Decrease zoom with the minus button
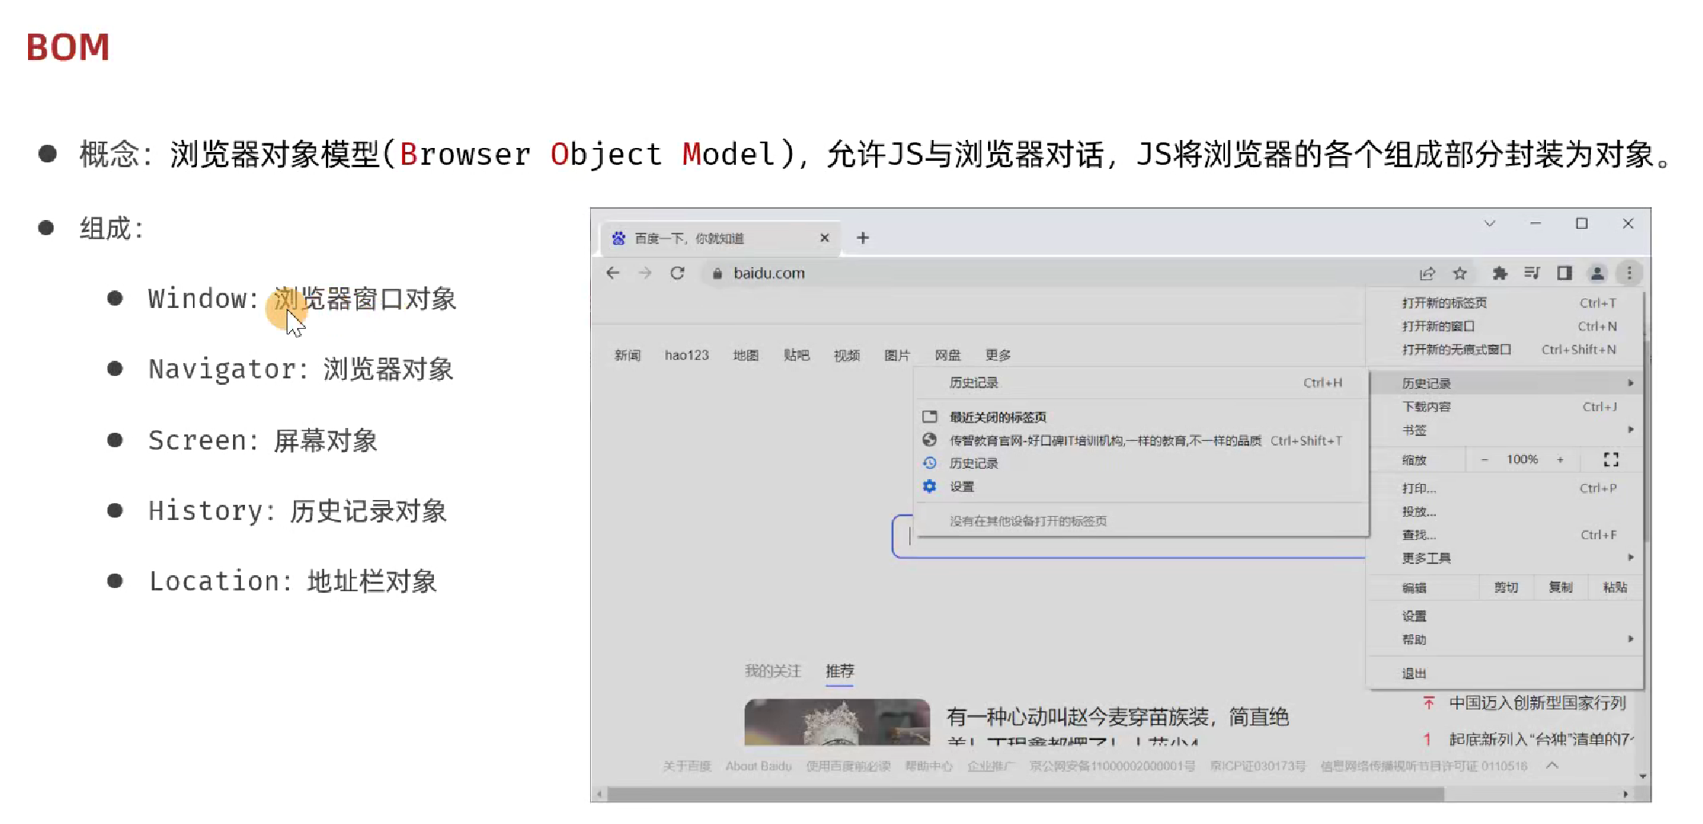The width and height of the screenshot is (1703, 824). [x=1484, y=459]
